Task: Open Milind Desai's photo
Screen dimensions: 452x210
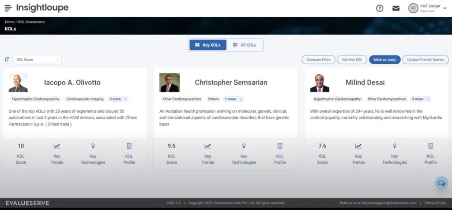Action: pos(320,83)
